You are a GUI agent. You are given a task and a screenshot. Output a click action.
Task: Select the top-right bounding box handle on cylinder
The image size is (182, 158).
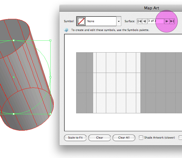click(x=50, y=40)
